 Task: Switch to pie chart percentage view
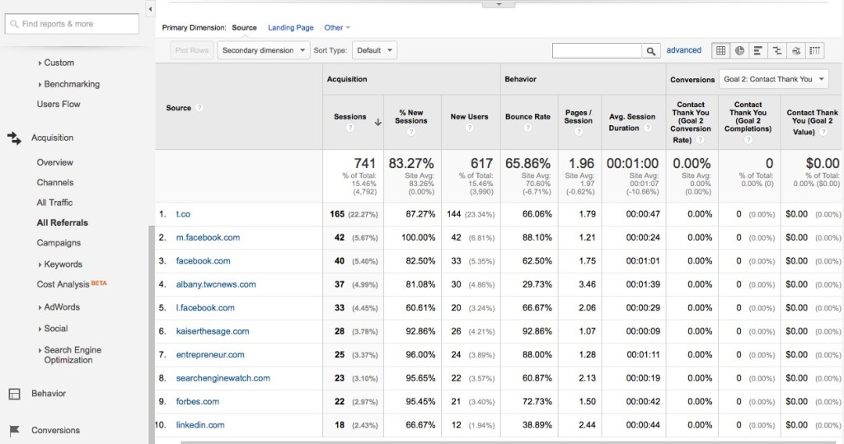click(x=739, y=50)
